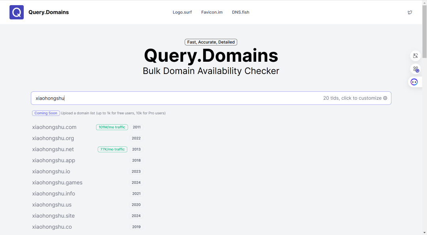Click the 2024 year tag for .site
This screenshot has height=235, width=427.
click(136, 216)
